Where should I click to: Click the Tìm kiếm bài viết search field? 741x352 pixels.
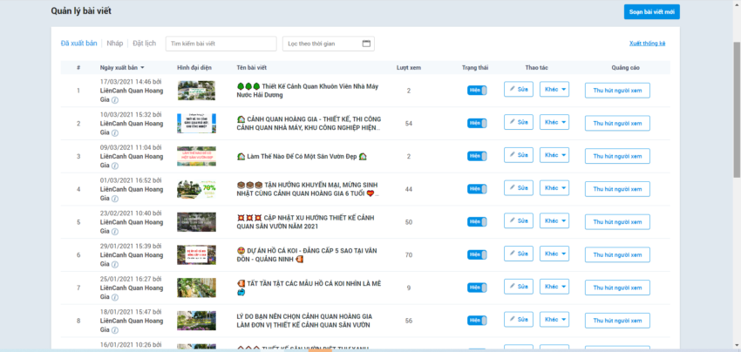tap(221, 44)
